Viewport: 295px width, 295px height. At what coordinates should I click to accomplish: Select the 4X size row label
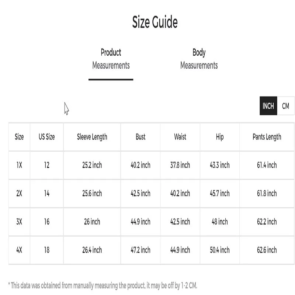pos(19,250)
